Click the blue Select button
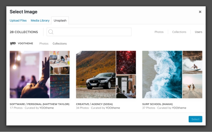This screenshot has height=132, width=212. (x=195, y=119)
